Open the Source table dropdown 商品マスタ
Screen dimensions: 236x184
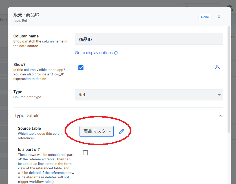(x=96, y=131)
